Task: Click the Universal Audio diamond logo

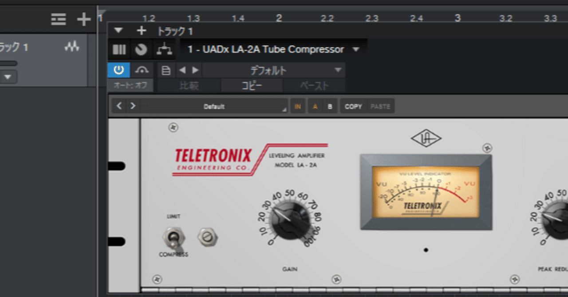Action: click(x=426, y=138)
